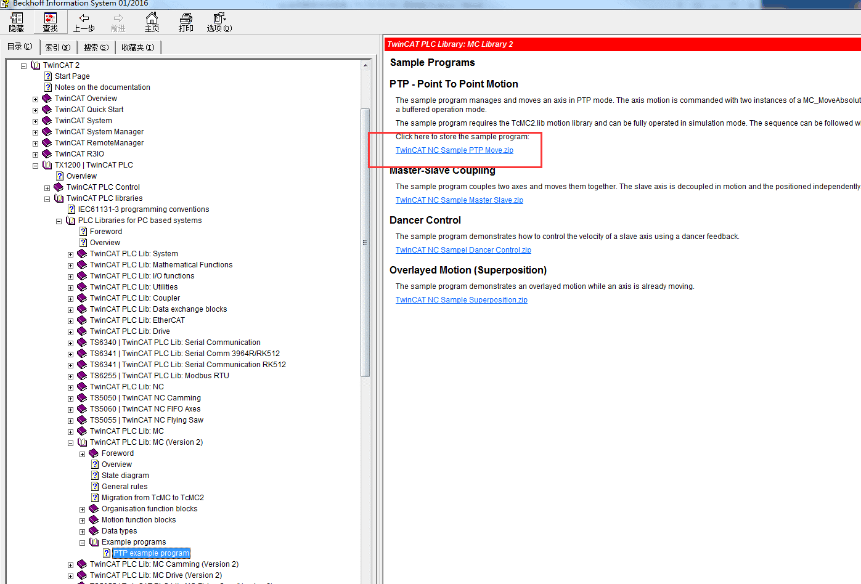861x584 pixels.
Task: Click the TS6255 Modbus RTU book icon
Action: tap(82, 375)
